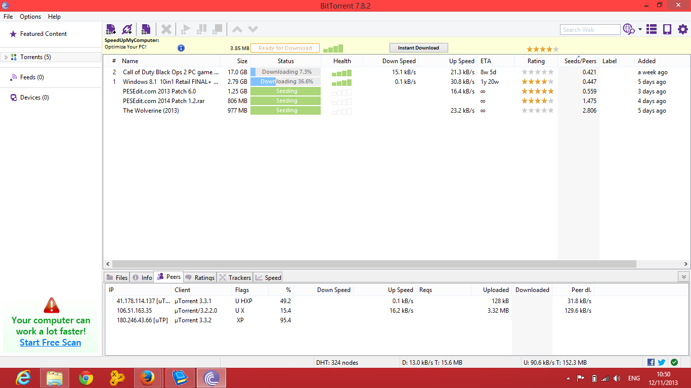
Task: Click the blue book app on the taskbar
Action: click(180, 378)
